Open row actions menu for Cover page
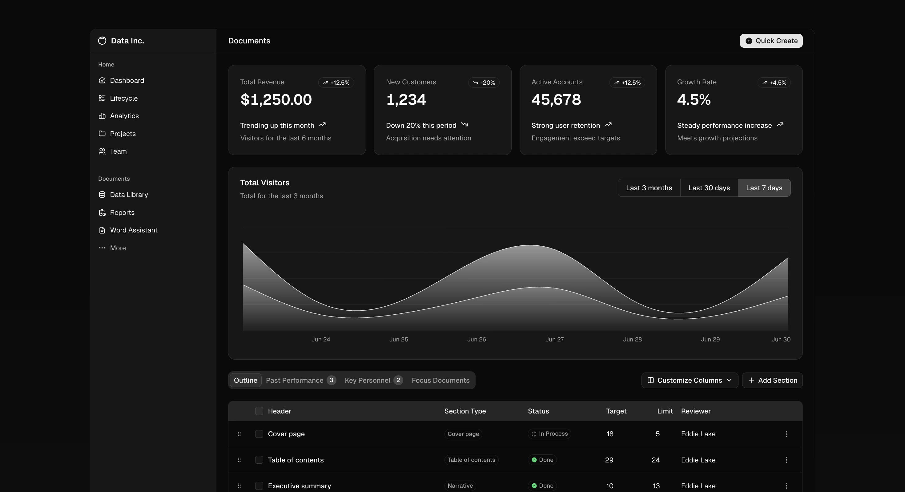This screenshot has width=905, height=492. (786, 434)
